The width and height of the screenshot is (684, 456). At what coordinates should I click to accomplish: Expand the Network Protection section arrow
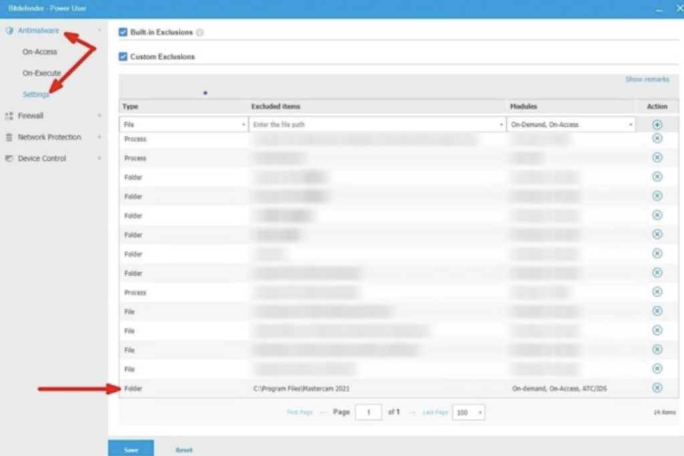pos(100,138)
